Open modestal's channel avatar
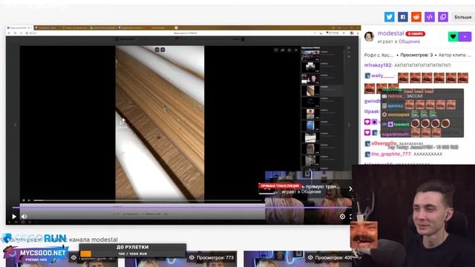 [x=369, y=36]
